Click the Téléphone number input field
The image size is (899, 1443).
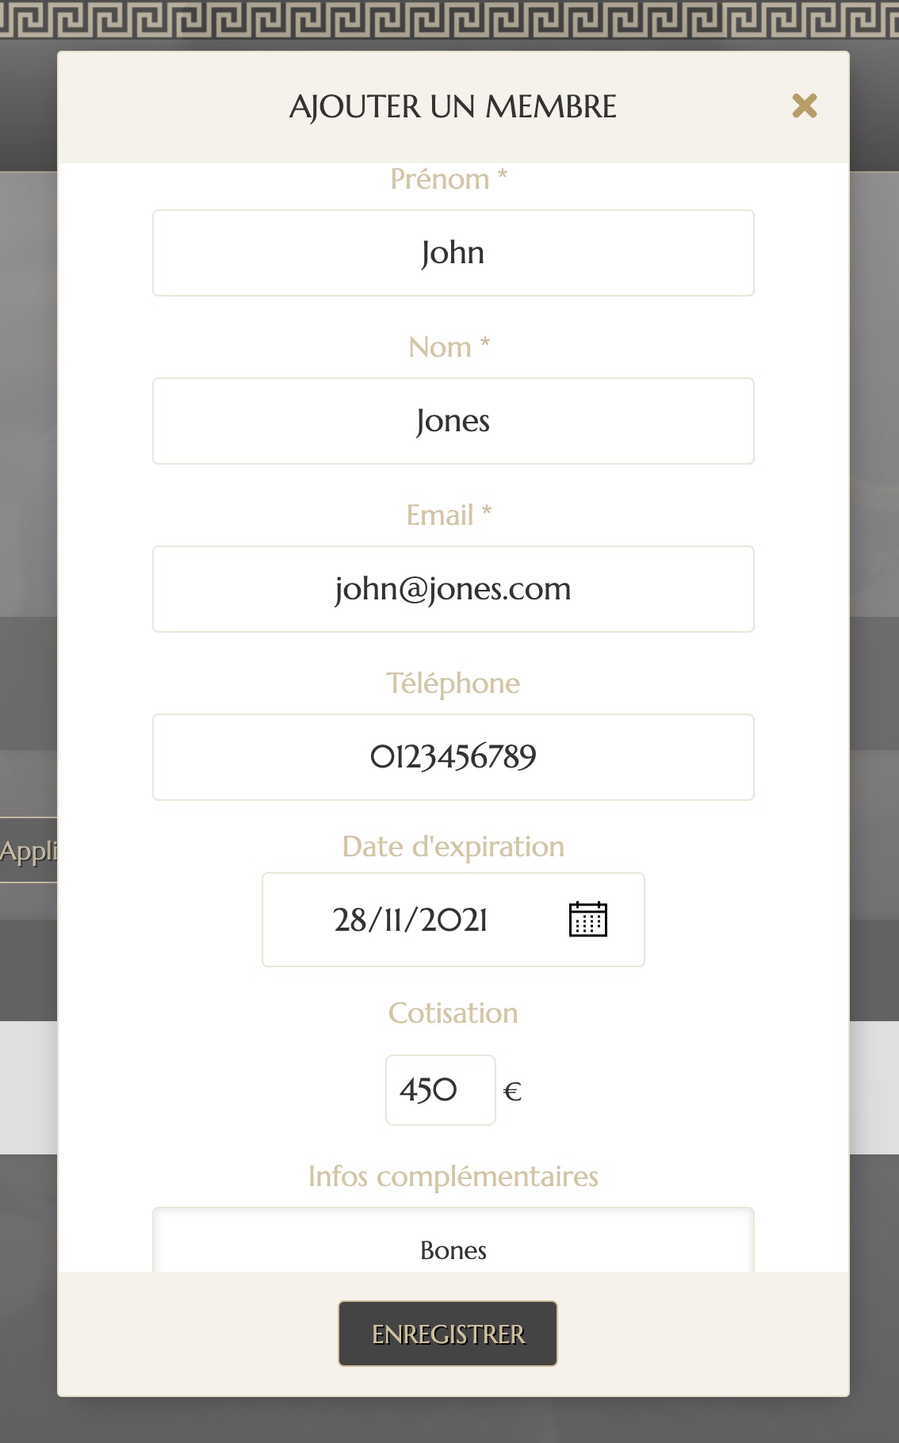point(453,757)
